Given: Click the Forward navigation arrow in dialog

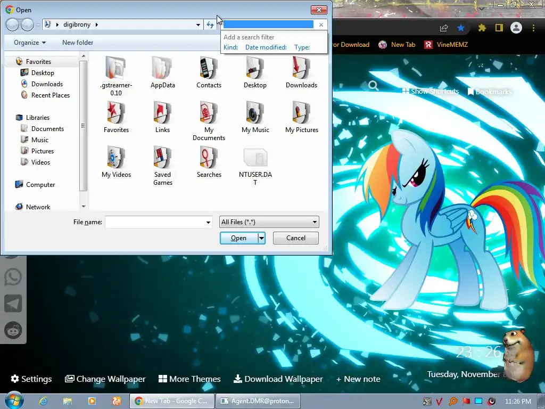Looking at the screenshot, I should click(x=28, y=24).
